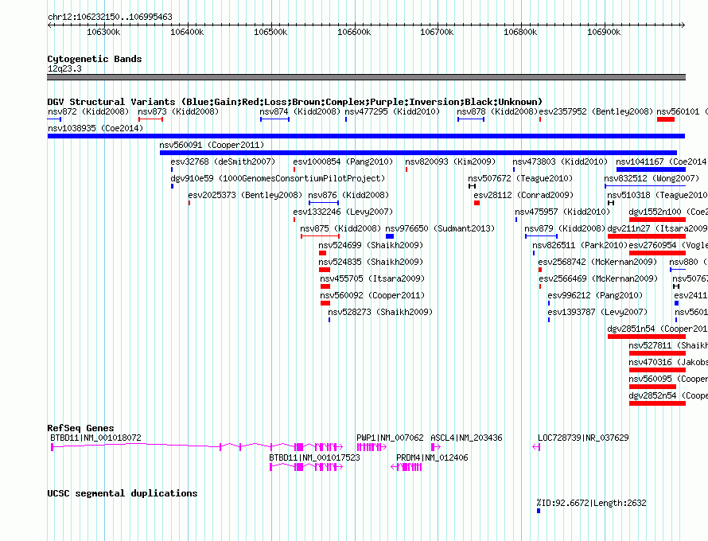Click the nsv976650 (Sudmant2013) blue block
The image size is (708, 541).
(x=390, y=236)
